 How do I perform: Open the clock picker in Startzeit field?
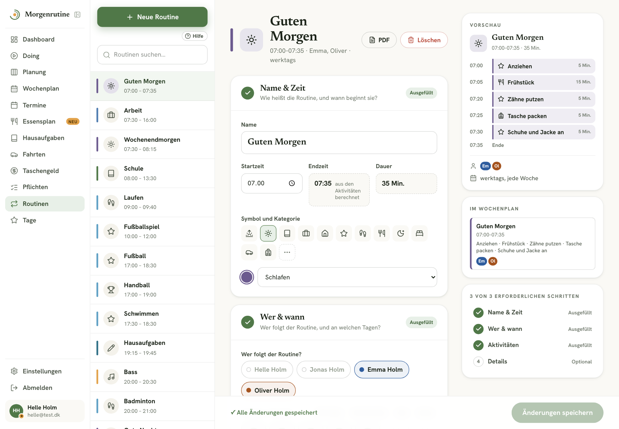(292, 183)
